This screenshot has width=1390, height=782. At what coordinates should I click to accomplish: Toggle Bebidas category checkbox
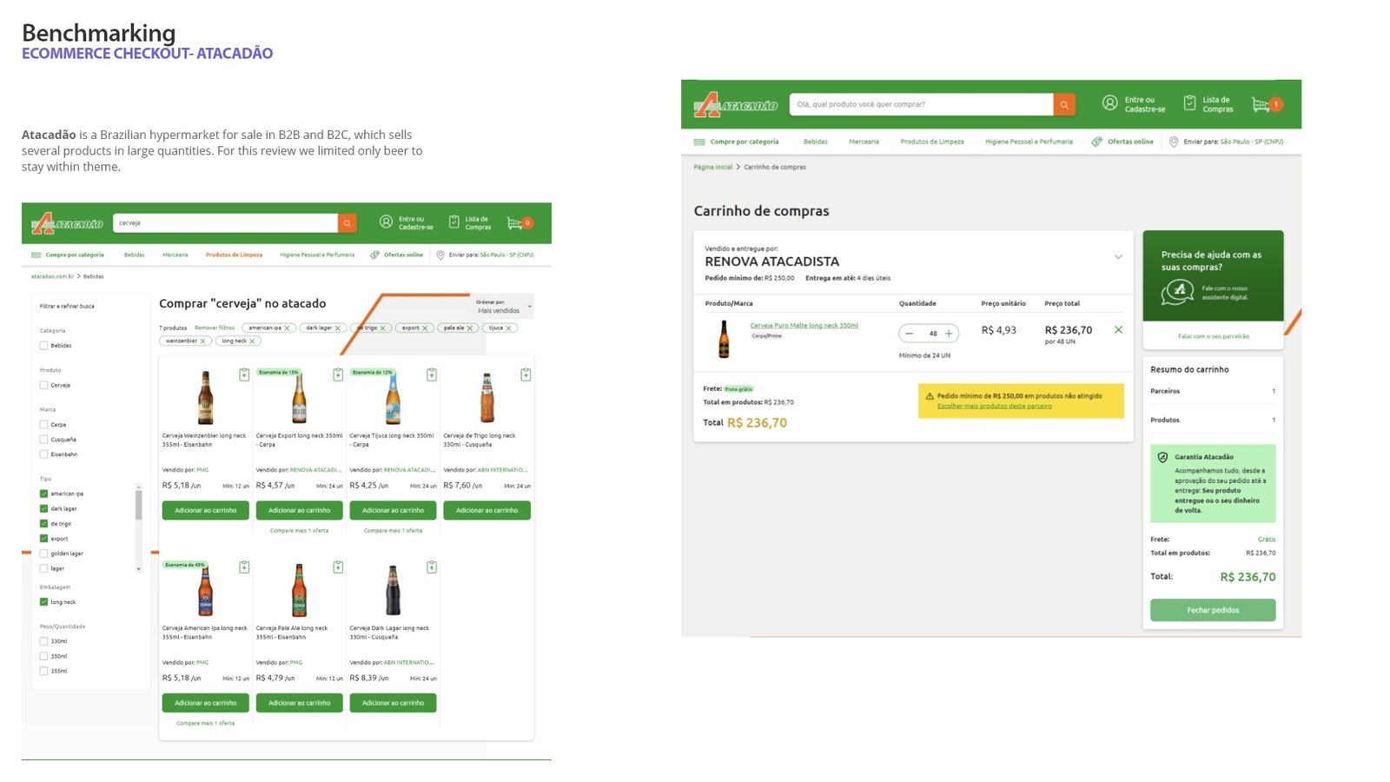[x=43, y=346]
